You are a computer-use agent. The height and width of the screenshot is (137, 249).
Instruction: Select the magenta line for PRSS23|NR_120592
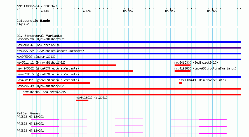129,126
